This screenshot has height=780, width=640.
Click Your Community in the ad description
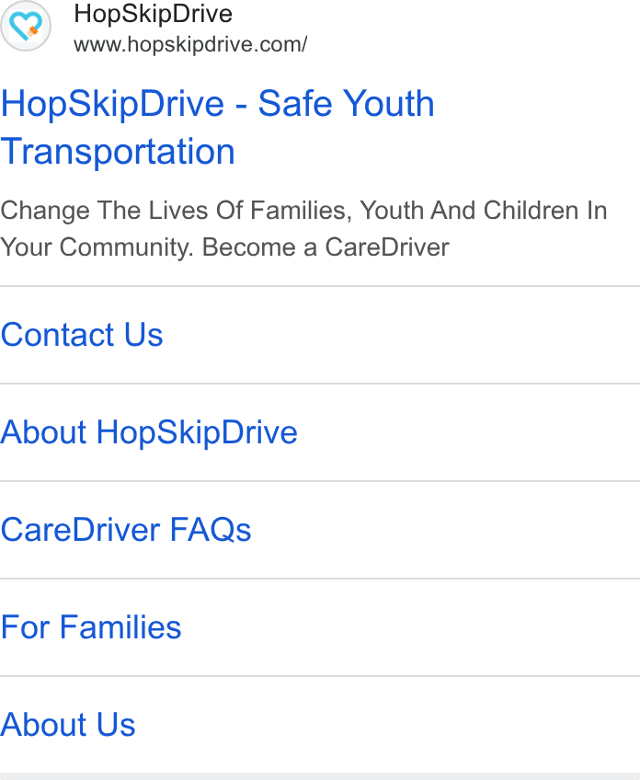[97, 247]
